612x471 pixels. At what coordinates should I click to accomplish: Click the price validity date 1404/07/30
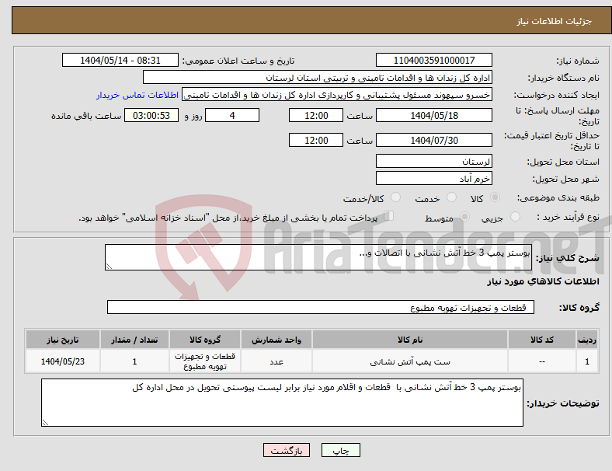pyautogui.click(x=433, y=140)
